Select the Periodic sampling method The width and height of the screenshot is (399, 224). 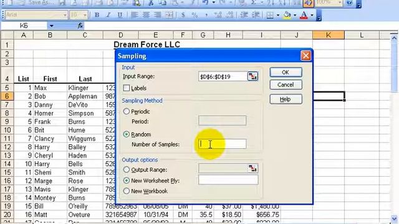pyautogui.click(x=126, y=111)
